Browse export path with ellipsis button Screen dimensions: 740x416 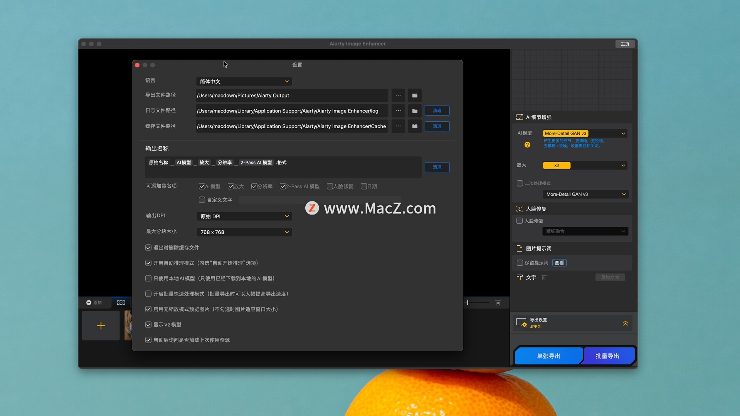398,96
